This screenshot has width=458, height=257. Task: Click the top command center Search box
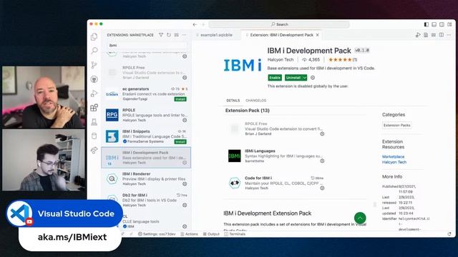click(279, 24)
